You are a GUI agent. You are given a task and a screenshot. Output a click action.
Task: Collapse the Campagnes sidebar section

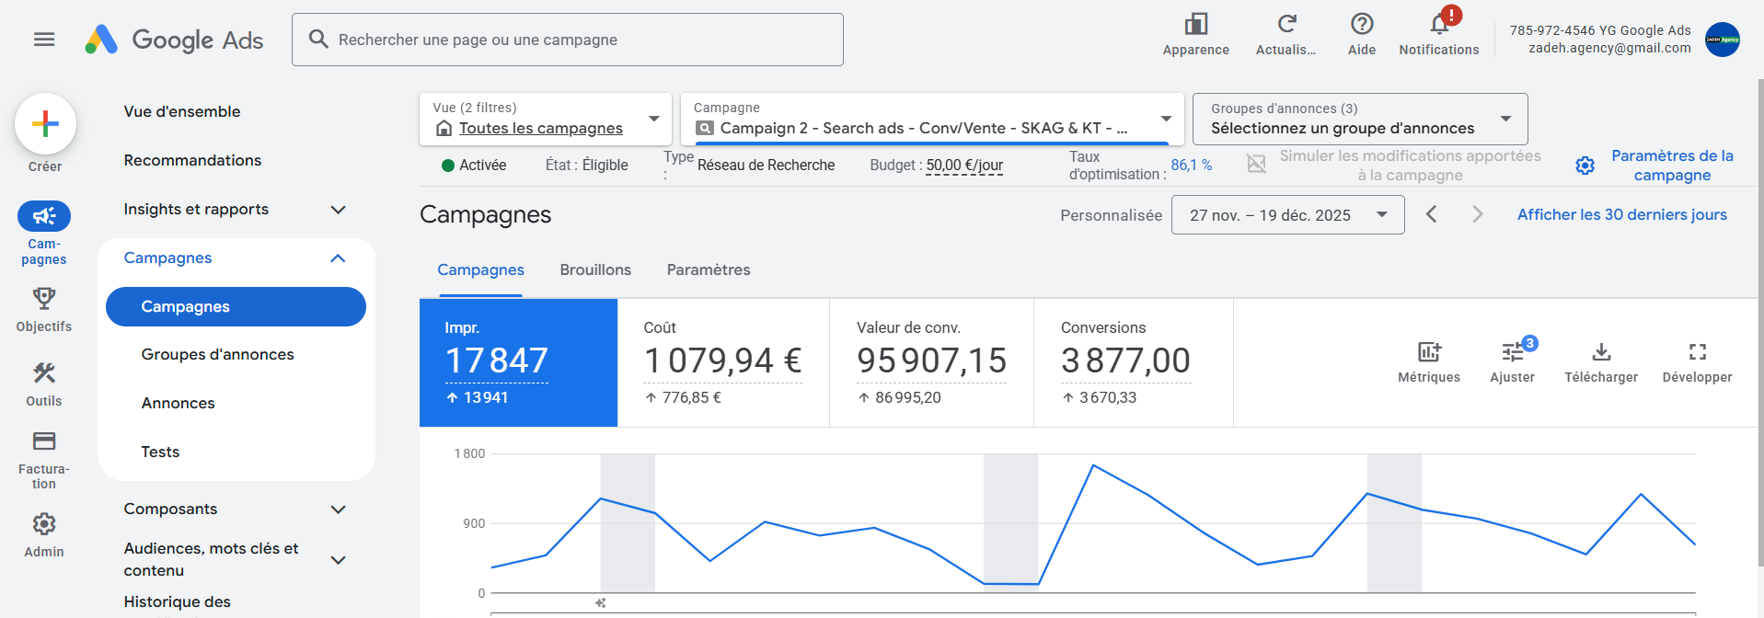pos(338,258)
